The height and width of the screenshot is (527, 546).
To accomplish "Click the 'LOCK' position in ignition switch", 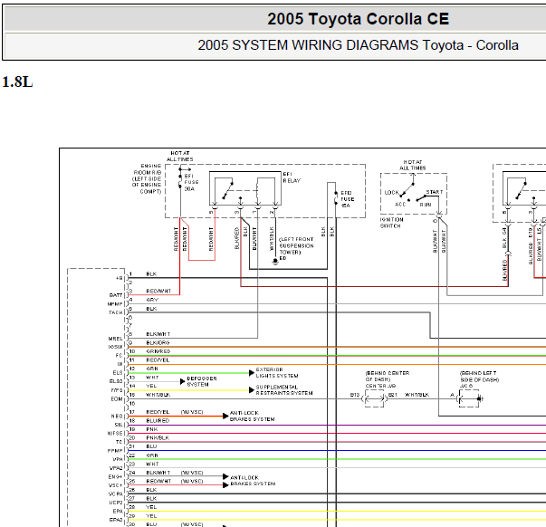I will pyautogui.click(x=391, y=192).
